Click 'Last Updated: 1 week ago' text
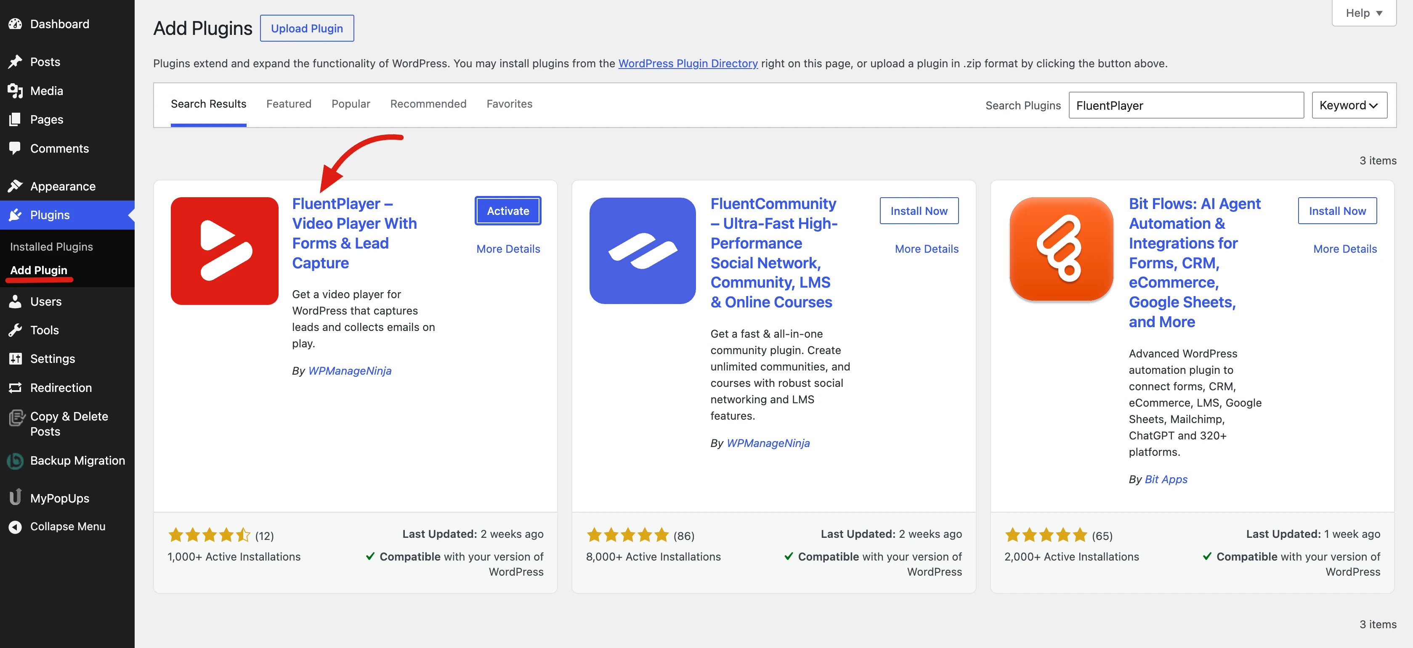The image size is (1413, 648). coord(1313,534)
